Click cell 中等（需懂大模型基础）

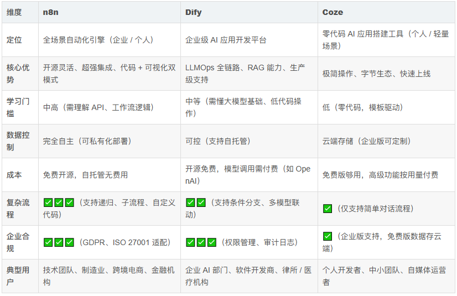pos(249,107)
